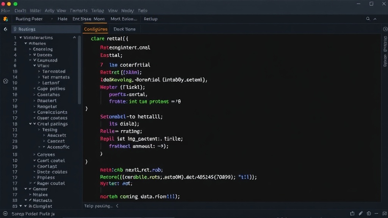The height and width of the screenshot is (218, 388).
Task: Switch to the Duck Tione tab
Action: click(124, 29)
